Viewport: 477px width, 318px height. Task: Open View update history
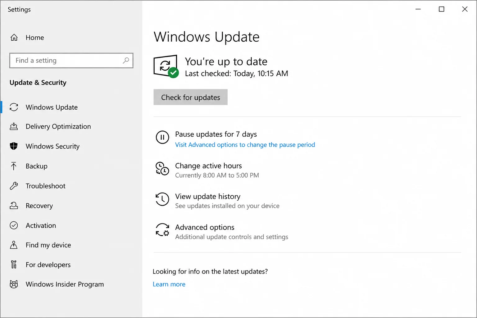point(208,197)
